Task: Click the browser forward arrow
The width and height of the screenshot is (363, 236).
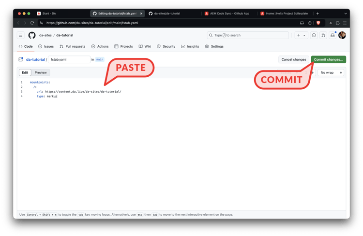Action: tap(25, 23)
